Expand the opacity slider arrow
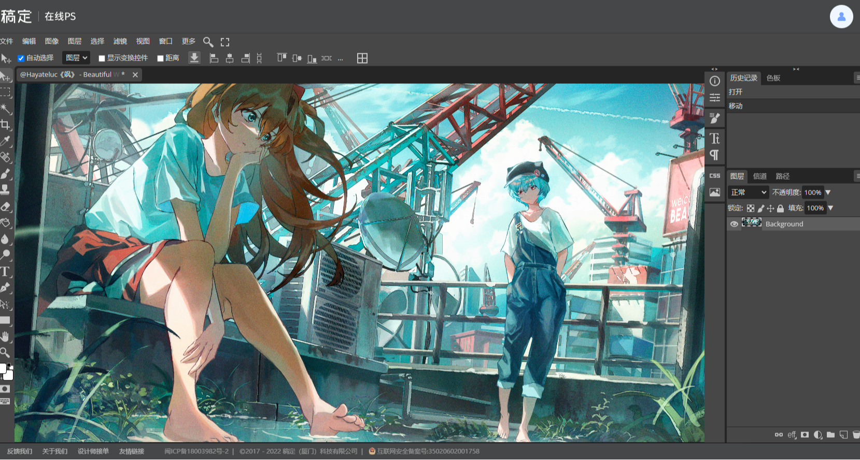The image size is (860, 460). pyautogui.click(x=828, y=192)
